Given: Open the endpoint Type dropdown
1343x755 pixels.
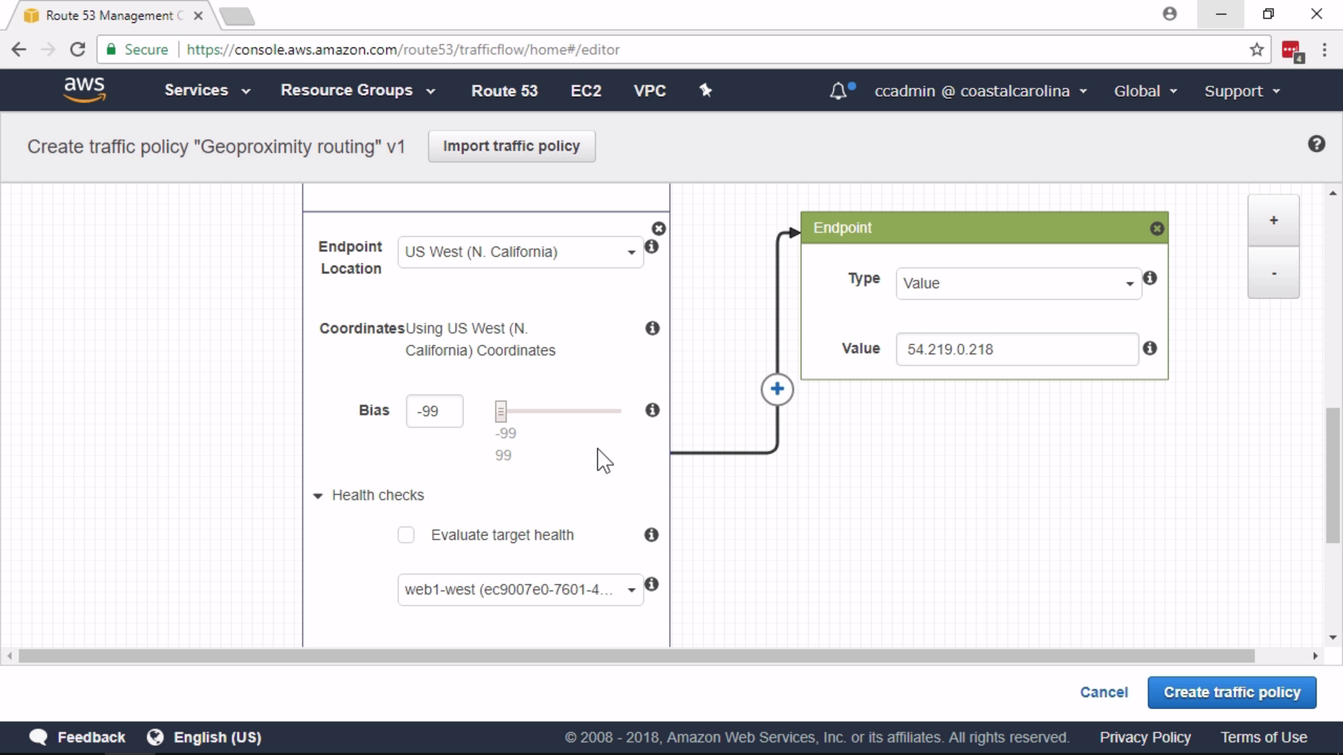Looking at the screenshot, I should tap(1018, 283).
